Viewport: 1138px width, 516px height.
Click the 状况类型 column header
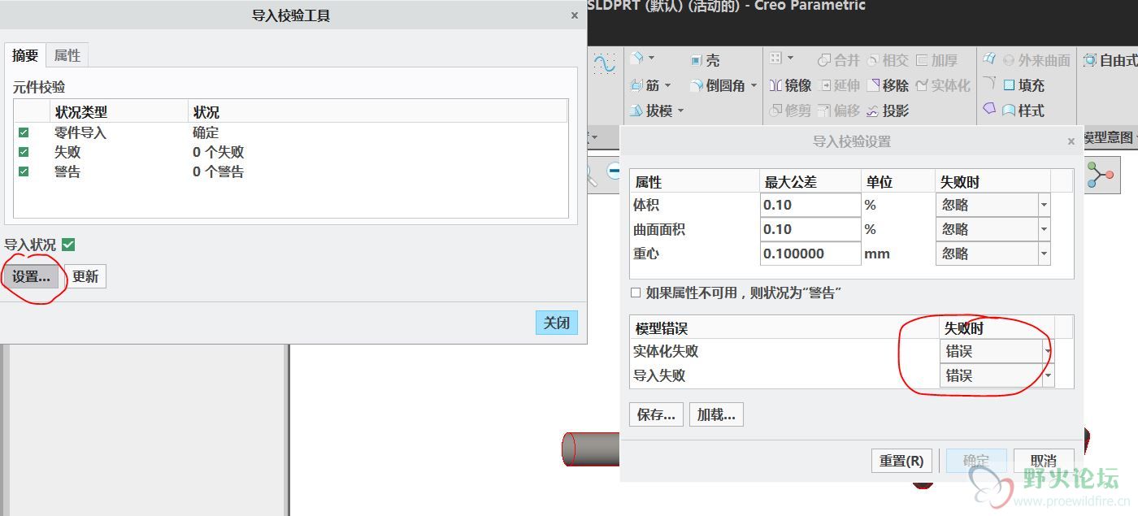(x=119, y=112)
